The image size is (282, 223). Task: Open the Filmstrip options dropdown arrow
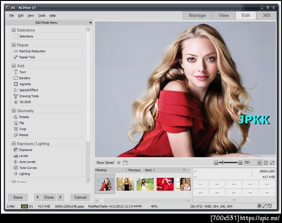point(184,170)
